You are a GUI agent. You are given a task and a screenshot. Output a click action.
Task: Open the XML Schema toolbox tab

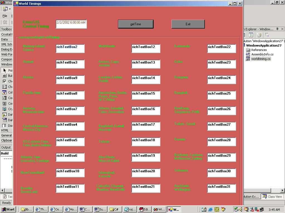[6, 44]
